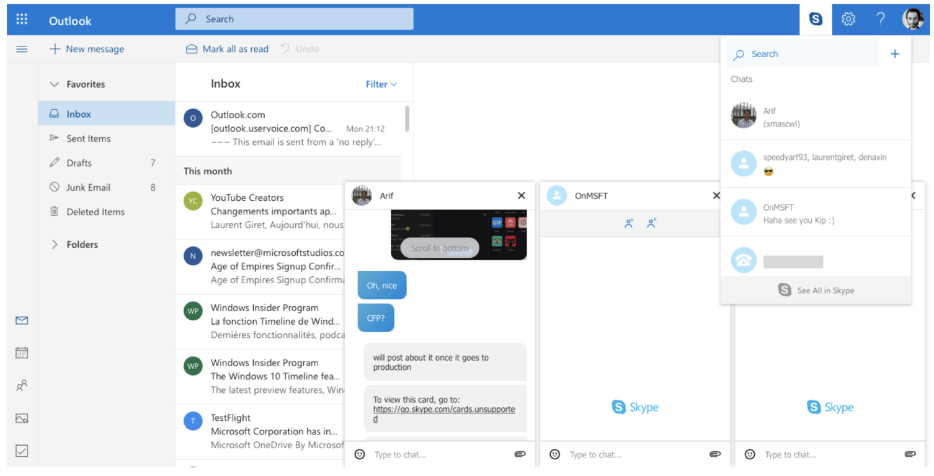This screenshot has width=934, height=476.
Task: Toggle the hamburger navigation pane
Action: [x=22, y=49]
